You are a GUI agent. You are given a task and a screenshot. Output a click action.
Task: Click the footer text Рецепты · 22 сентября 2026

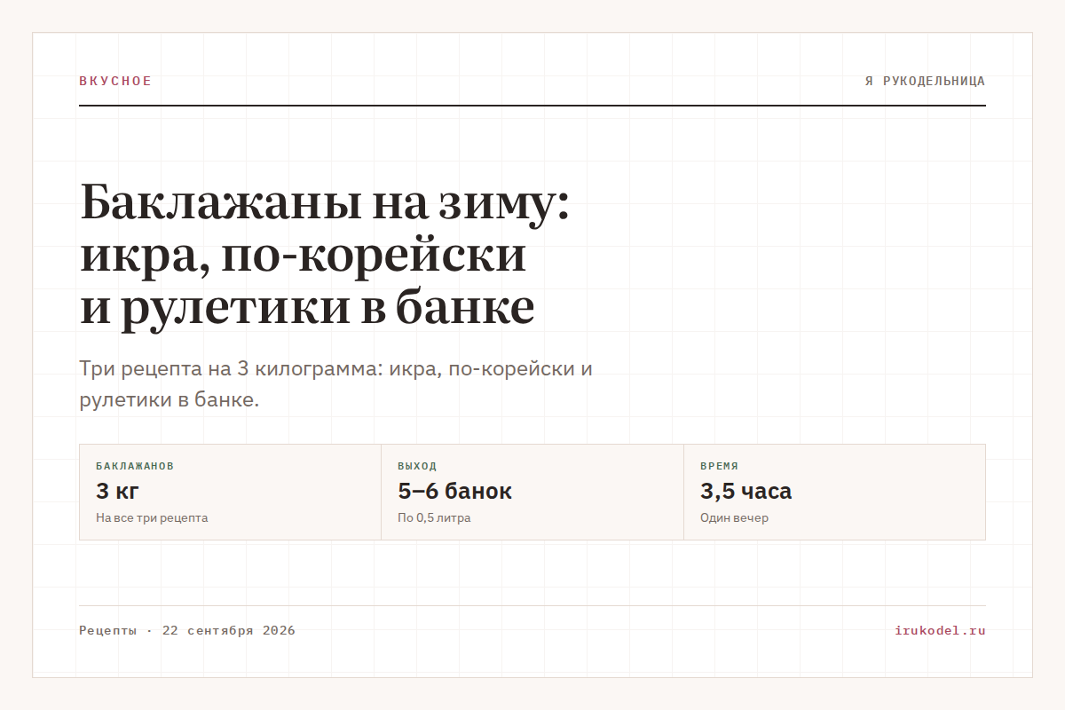click(187, 631)
